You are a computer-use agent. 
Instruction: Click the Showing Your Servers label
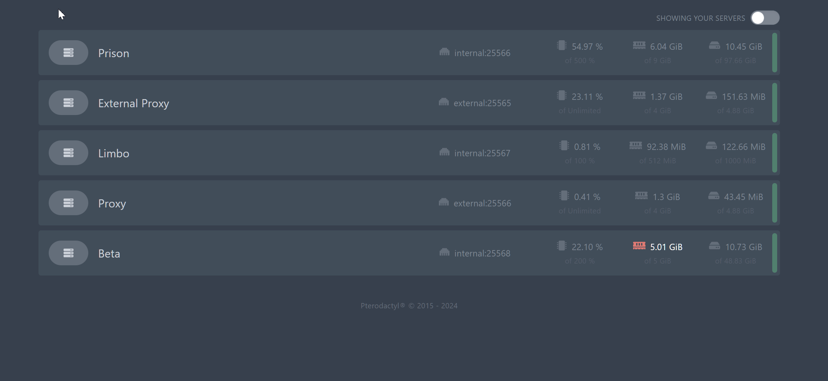pyautogui.click(x=700, y=18)
